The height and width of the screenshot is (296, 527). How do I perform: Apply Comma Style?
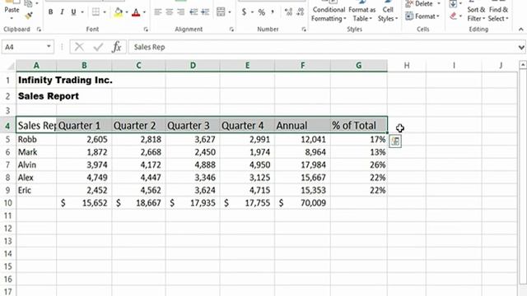[x=273, y=12]
